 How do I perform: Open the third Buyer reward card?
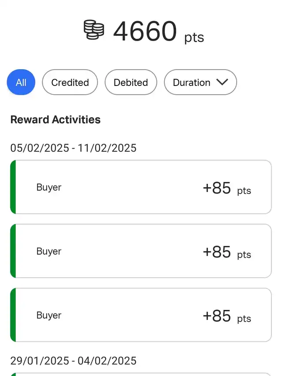click(141, 315)
